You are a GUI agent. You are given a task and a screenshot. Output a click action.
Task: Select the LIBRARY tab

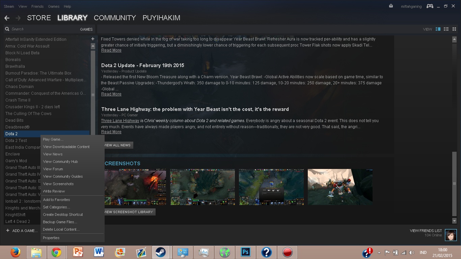(x=72, y=18)
